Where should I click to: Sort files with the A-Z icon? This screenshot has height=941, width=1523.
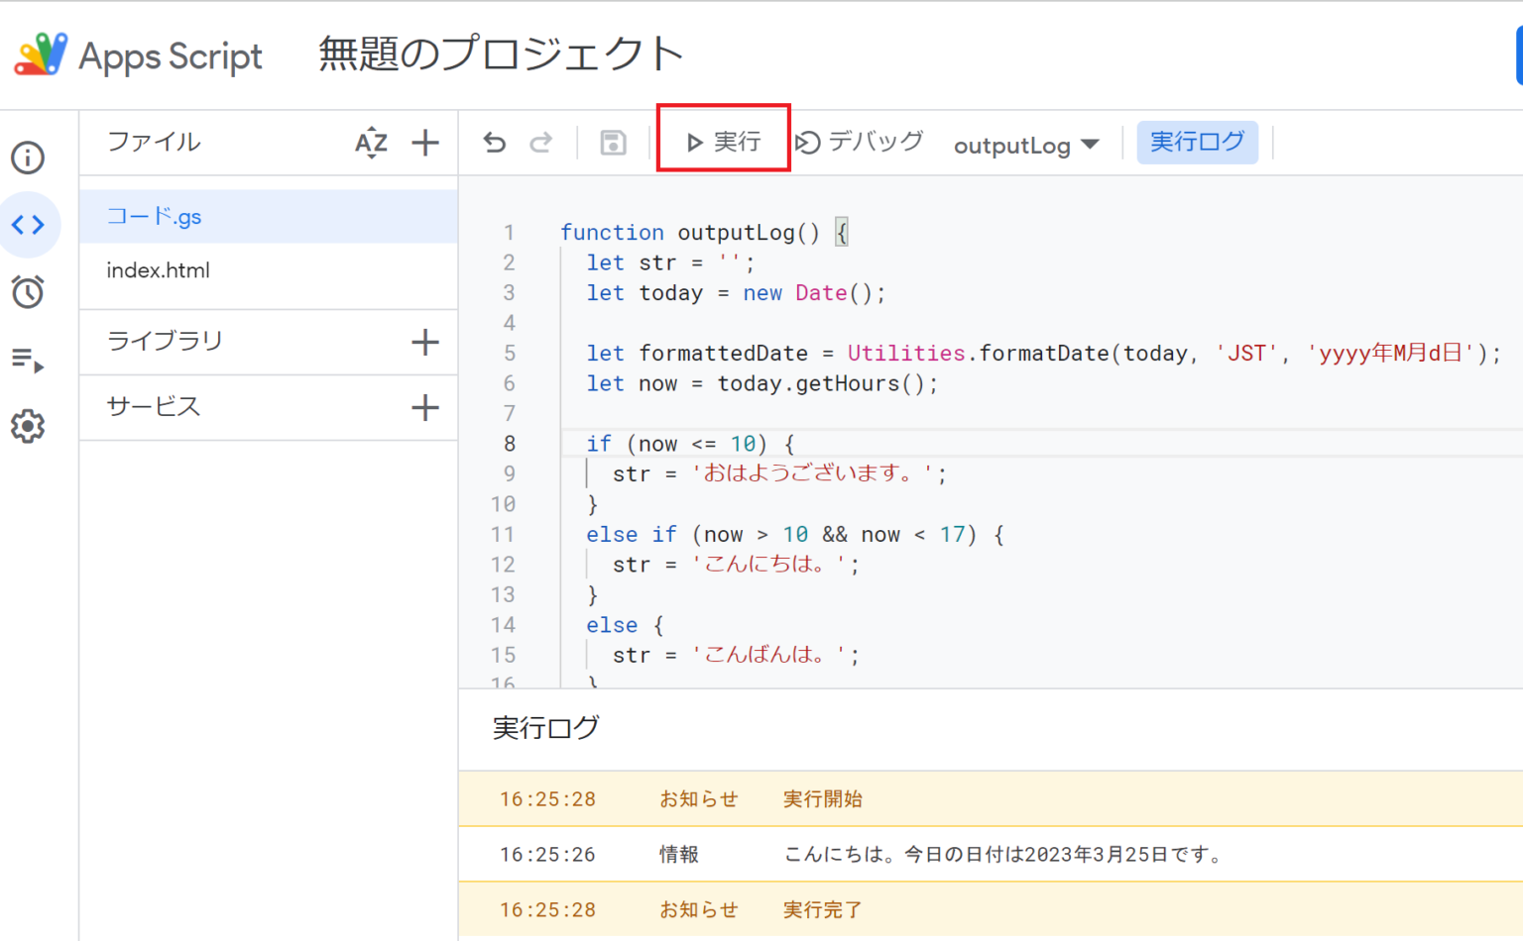click(x=371, y=142)
